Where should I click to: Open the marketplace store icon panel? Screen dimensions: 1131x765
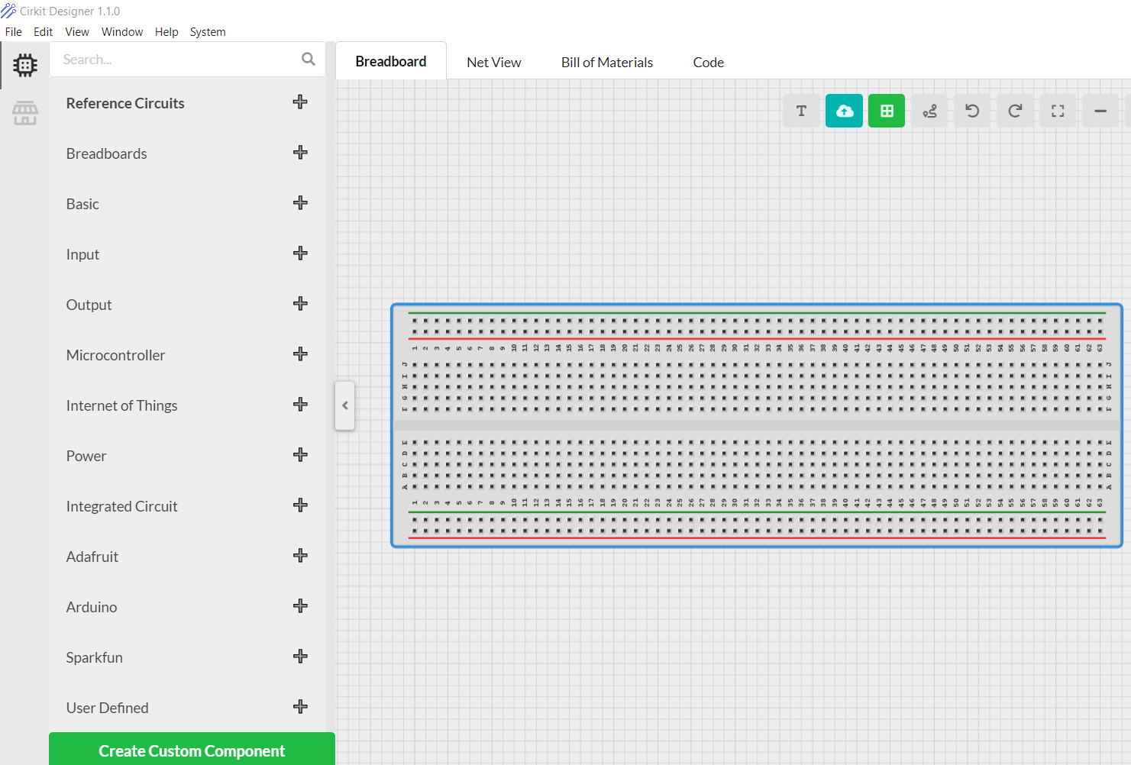point(24,113)
